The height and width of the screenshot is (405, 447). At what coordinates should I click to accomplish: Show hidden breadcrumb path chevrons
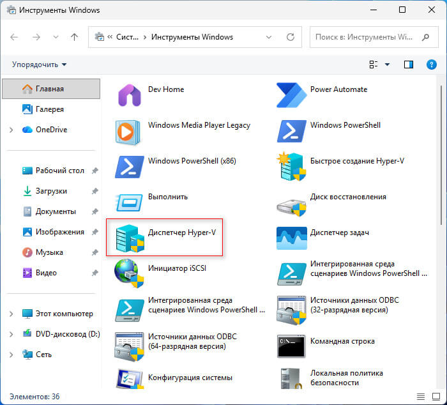(110, 37)
